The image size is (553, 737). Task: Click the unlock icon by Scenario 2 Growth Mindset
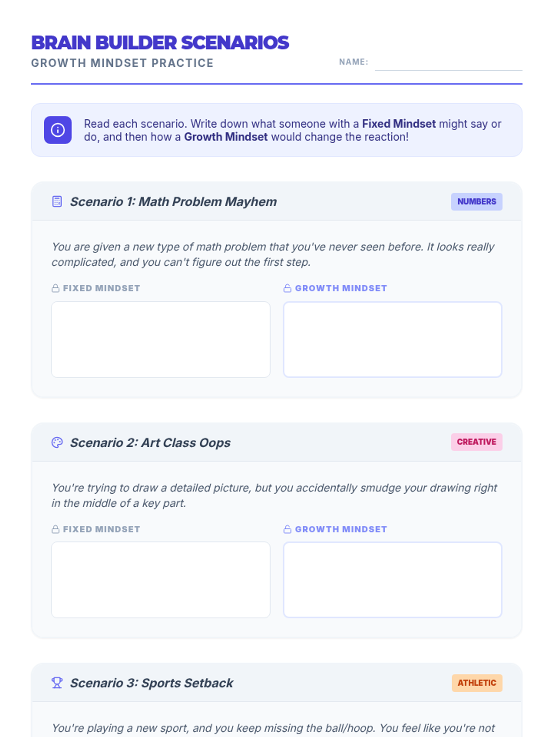tap(287, 529)
